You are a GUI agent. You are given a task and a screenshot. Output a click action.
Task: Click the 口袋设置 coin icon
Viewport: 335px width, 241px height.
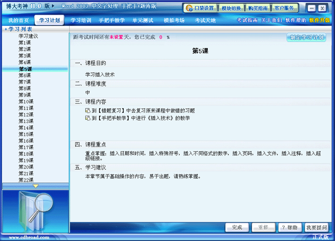(x=189, y=8)
